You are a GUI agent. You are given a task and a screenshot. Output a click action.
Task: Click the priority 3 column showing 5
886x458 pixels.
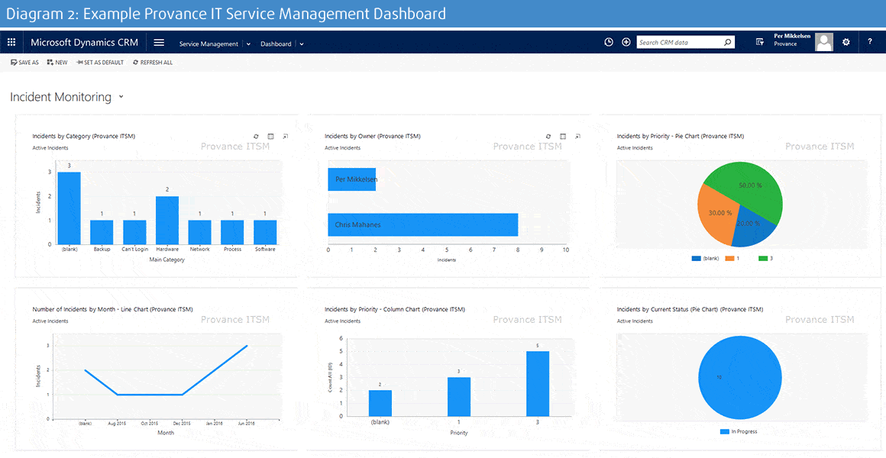coord(538,383)
